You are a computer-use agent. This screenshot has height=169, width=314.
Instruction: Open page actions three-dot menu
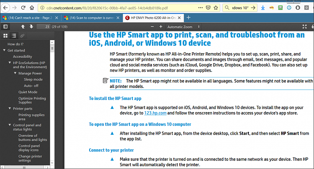point(200,8)
